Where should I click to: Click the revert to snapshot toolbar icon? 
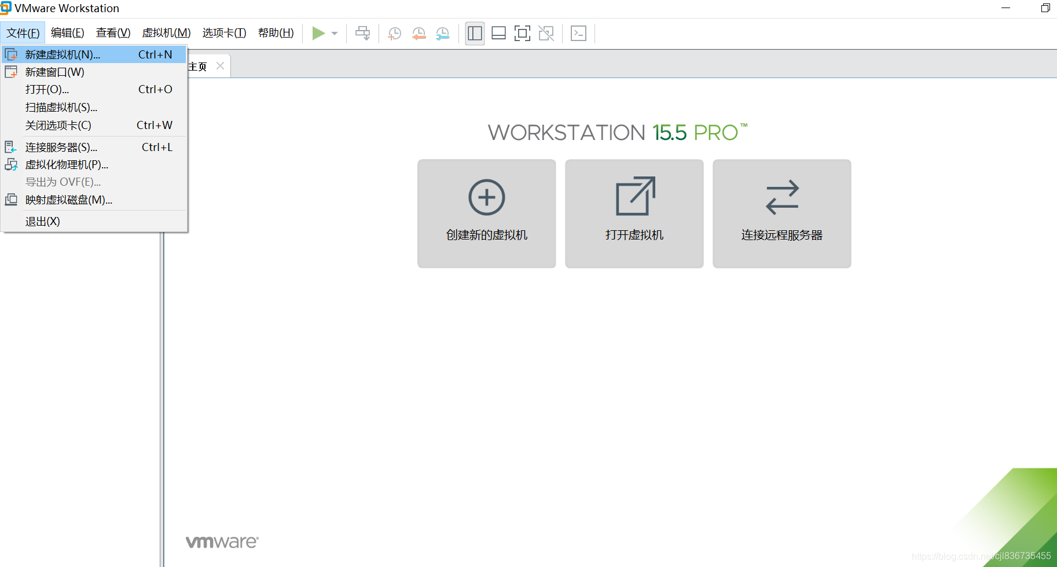[419, 34]
